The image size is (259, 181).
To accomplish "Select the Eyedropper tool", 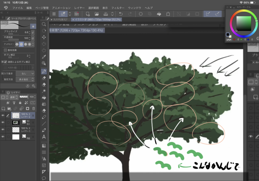I will pyautogui.click(x=44, y=57).
